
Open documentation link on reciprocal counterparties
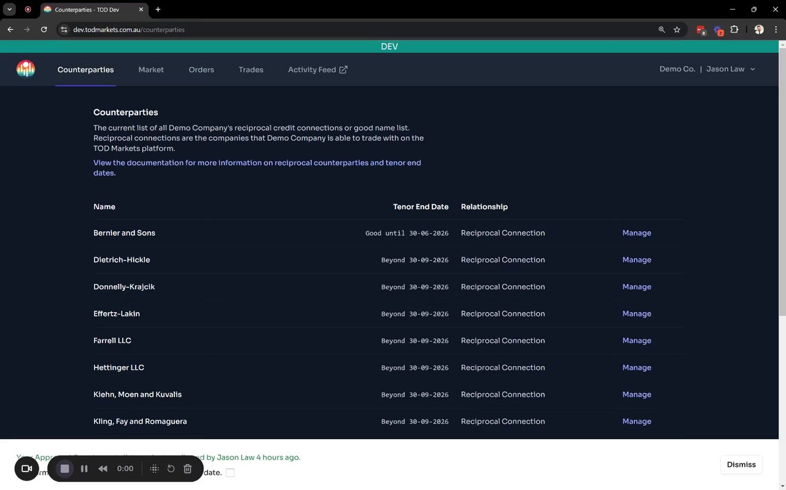pos(257,167)
